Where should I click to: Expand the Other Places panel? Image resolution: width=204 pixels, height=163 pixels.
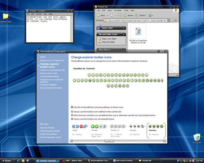click(x=124, y=50)
